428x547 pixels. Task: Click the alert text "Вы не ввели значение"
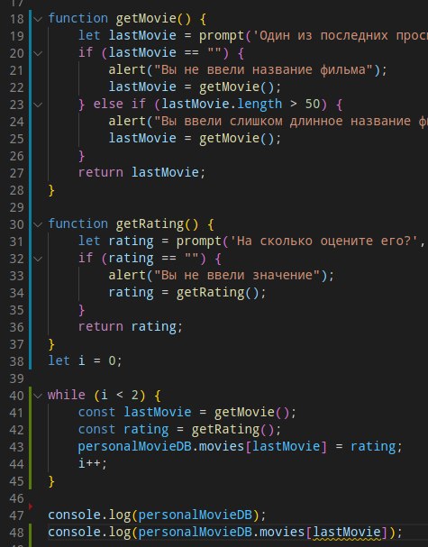(237, 275)
